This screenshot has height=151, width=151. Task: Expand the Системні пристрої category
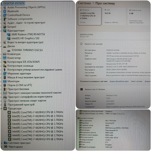[2, 143]
